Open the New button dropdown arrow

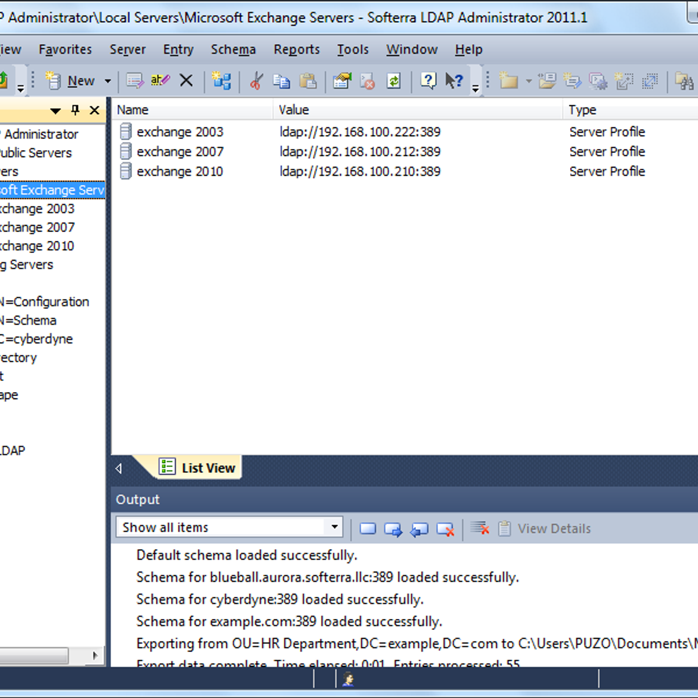108,81
